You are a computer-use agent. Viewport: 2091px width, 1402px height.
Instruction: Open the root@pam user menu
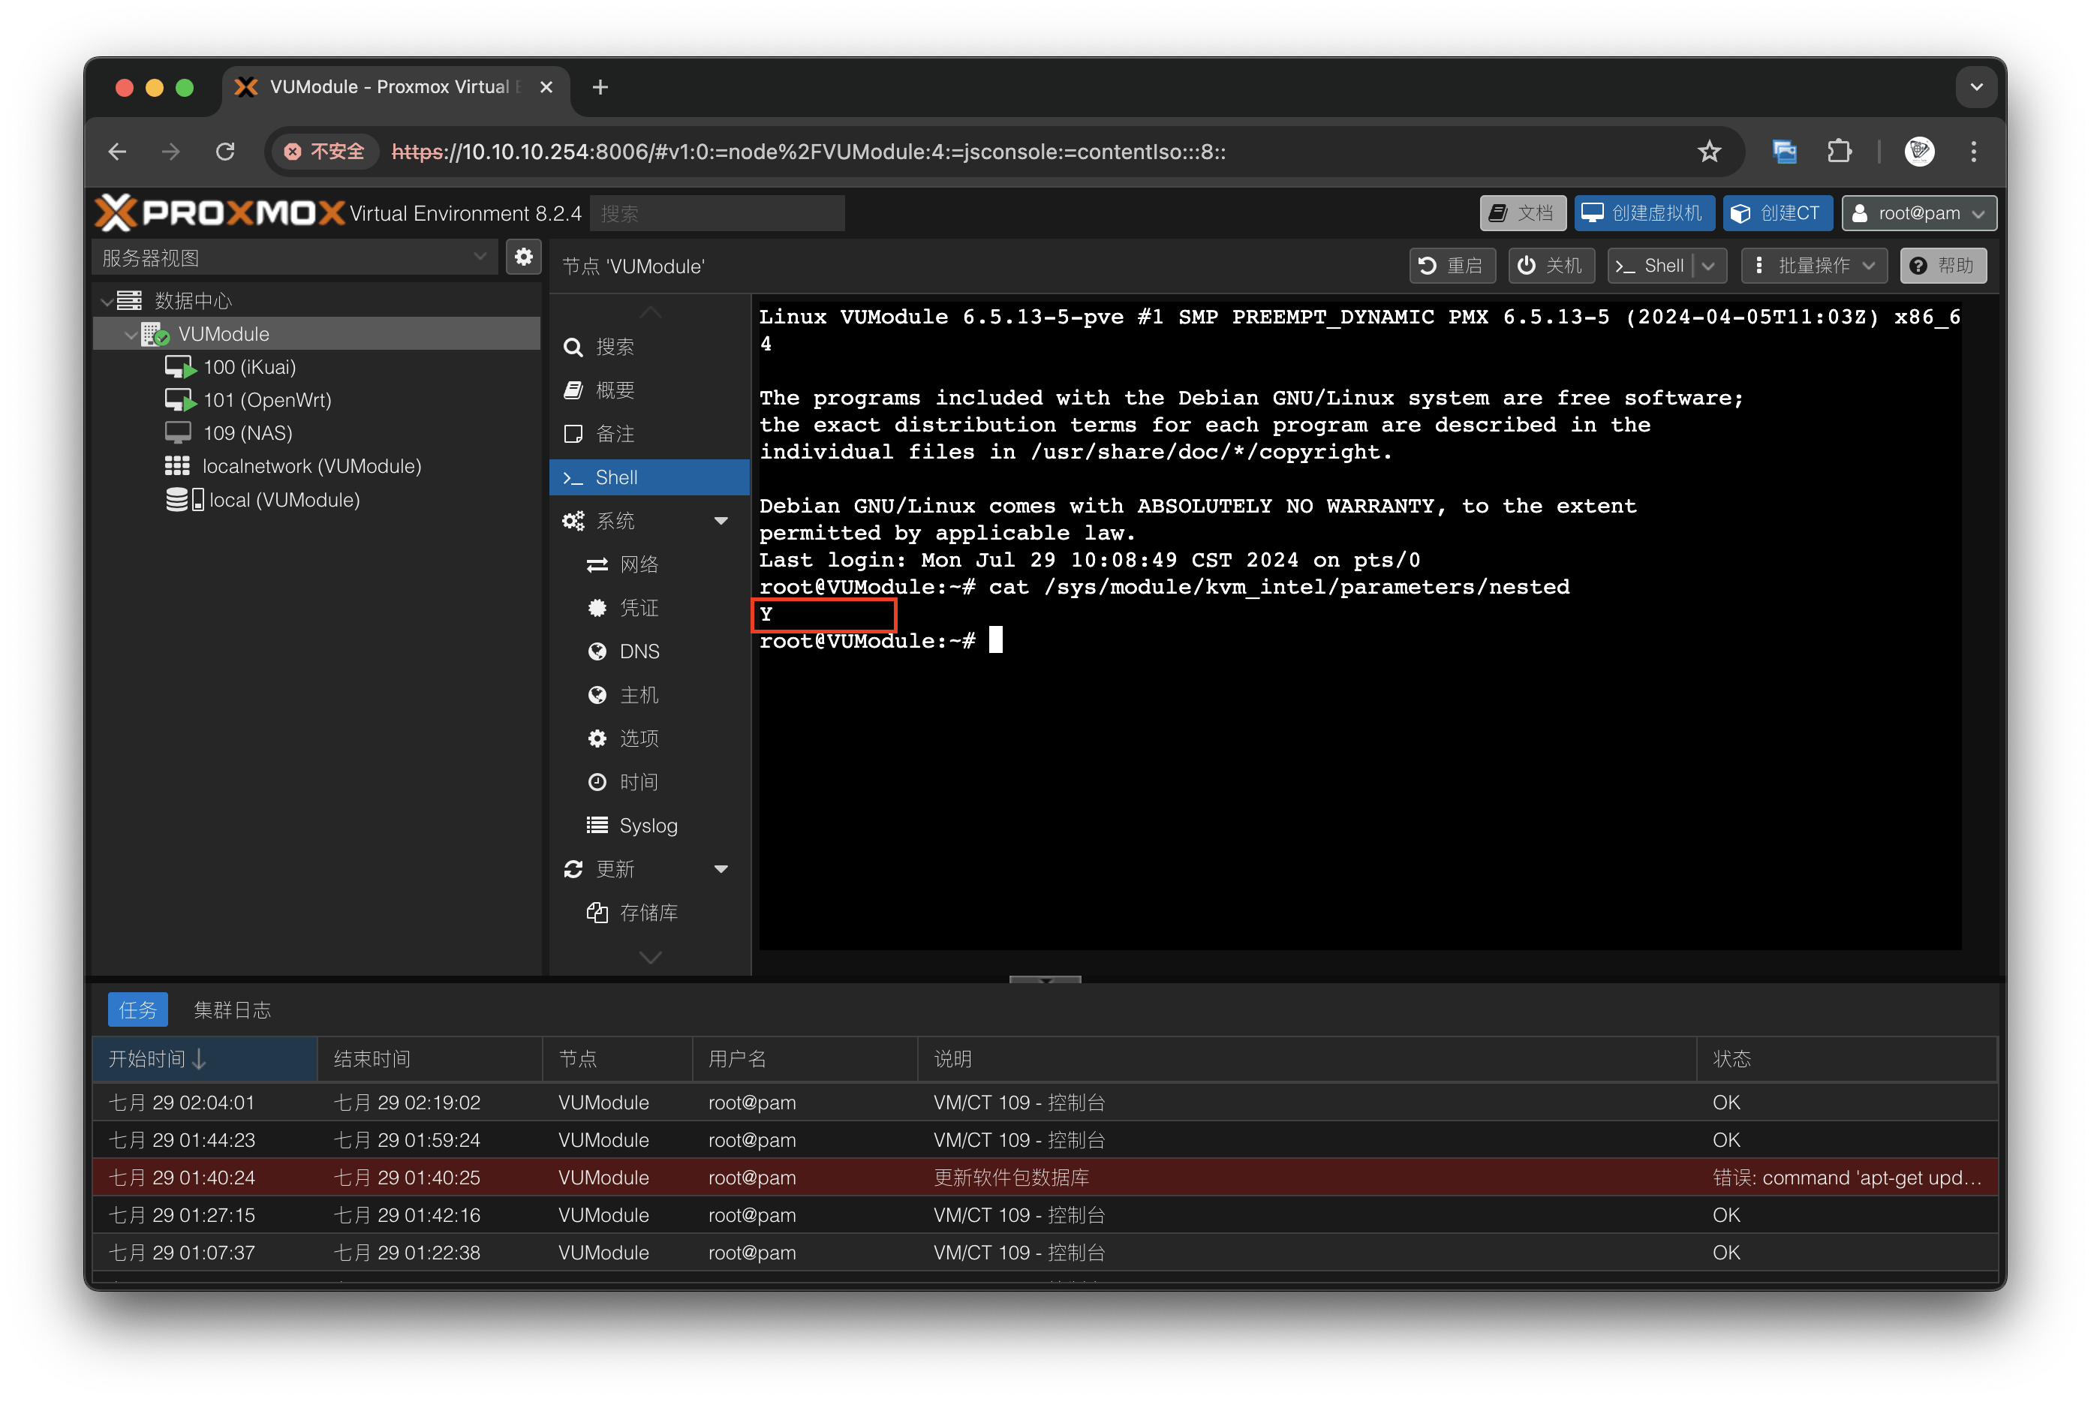[x=1918, y=213]
